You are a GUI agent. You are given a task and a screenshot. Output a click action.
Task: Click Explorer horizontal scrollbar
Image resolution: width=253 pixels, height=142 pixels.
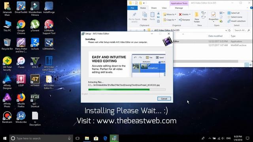(206, 62)
